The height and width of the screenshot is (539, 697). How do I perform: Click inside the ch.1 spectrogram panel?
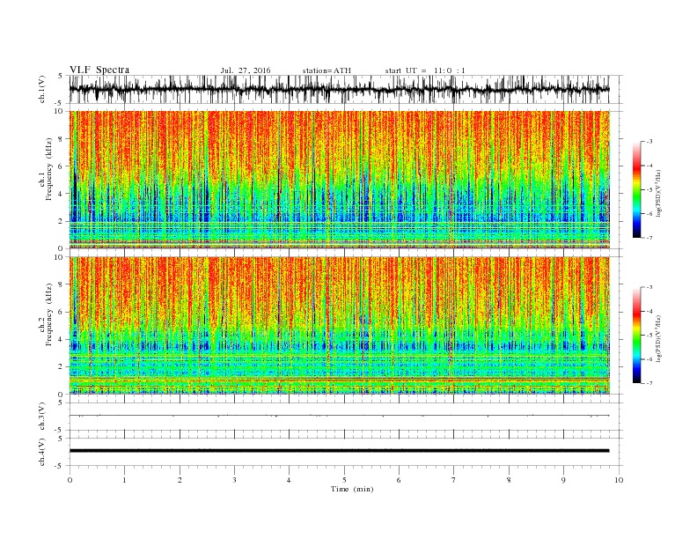(x=340, y=180)
